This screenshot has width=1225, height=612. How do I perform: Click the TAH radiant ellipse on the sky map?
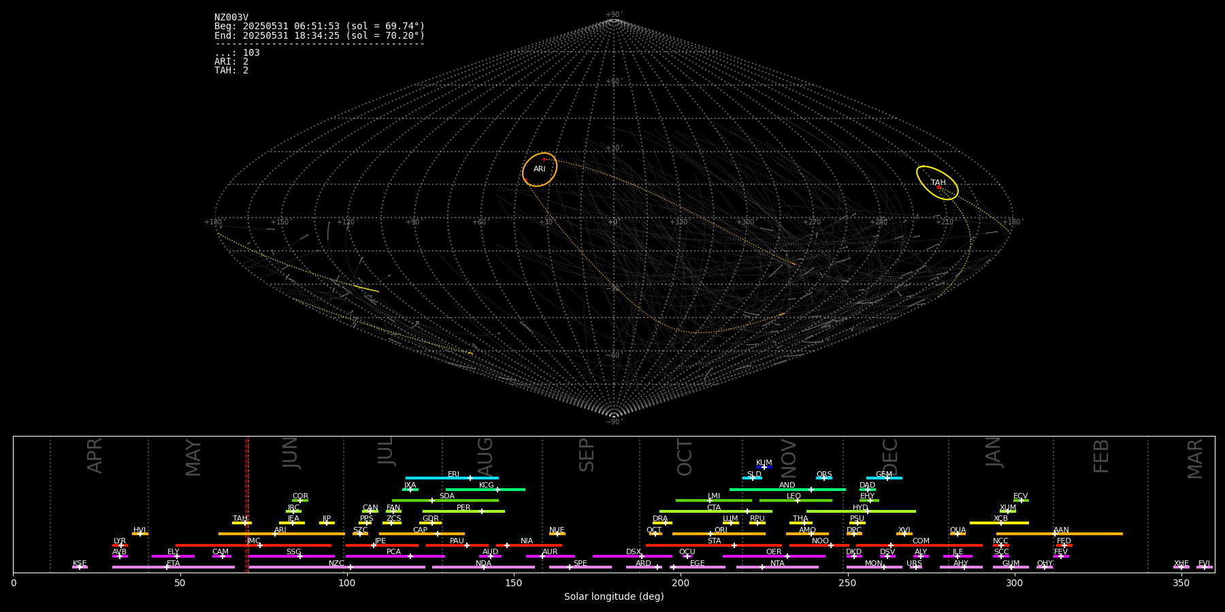[937, 182]
